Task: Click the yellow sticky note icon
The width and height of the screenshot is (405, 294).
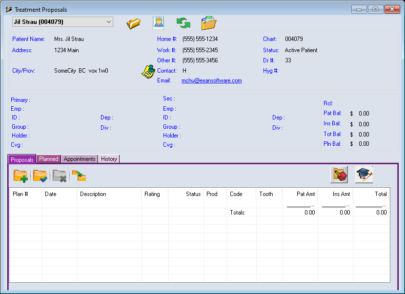Action: (x=147, y=71)
